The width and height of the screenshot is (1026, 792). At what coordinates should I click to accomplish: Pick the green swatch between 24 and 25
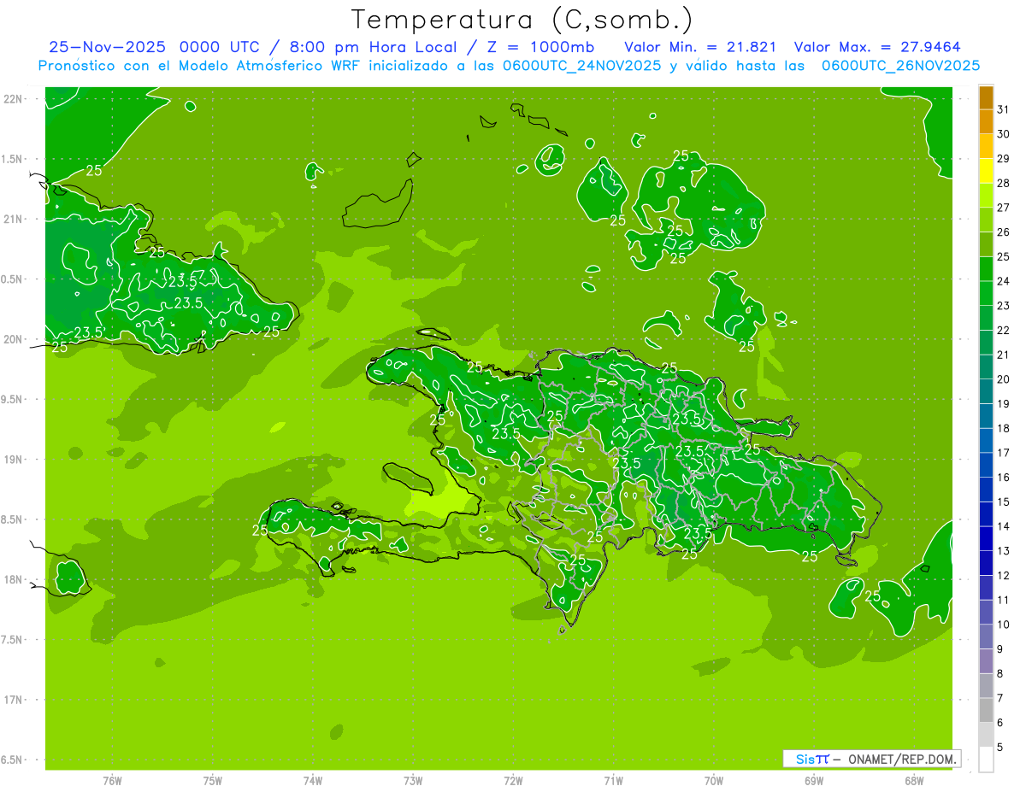(x=986, y=269)
